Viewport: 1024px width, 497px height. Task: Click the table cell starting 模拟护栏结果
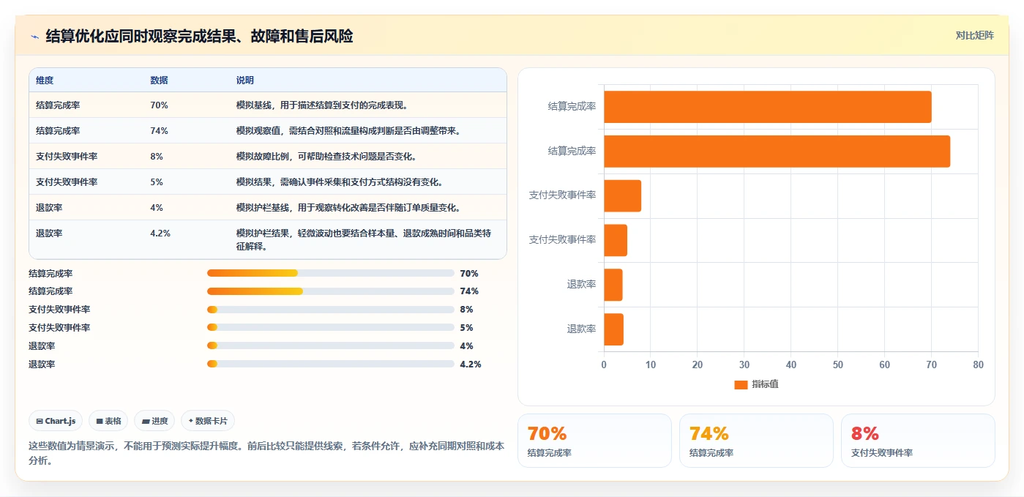pyautogui.click(x=368, y=239)
